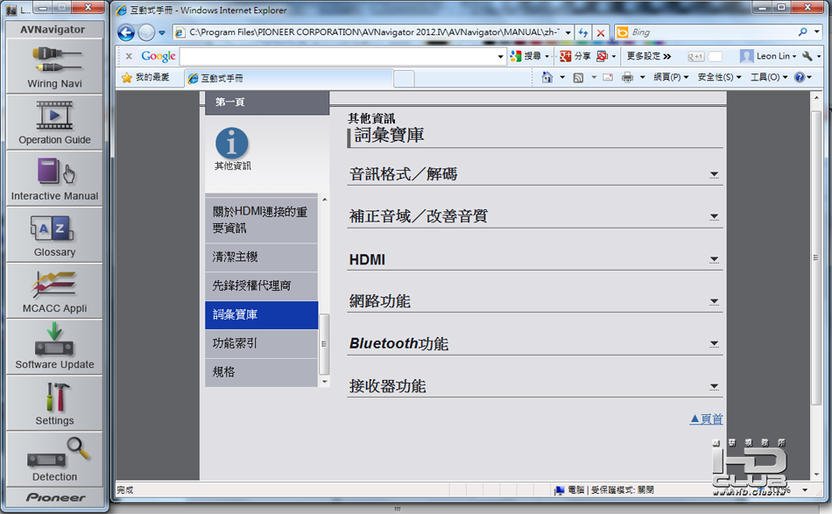832x514 pixels.
Task: Click the sidebar scroll up arrow
Action: pyautogui.click(x=324, y=200)
